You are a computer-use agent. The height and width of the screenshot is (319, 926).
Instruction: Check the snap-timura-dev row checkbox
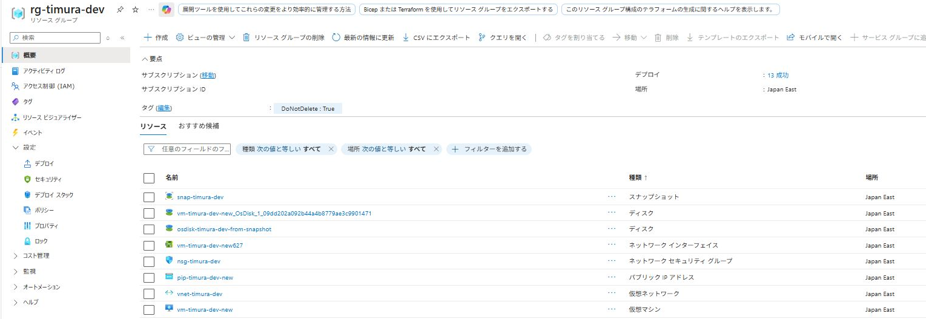pyautogui.click(x=149, y=197)
